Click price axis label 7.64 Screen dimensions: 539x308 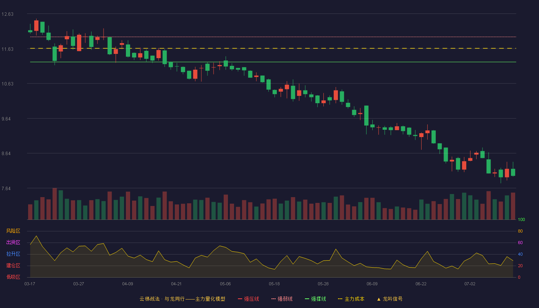(6, 189)
